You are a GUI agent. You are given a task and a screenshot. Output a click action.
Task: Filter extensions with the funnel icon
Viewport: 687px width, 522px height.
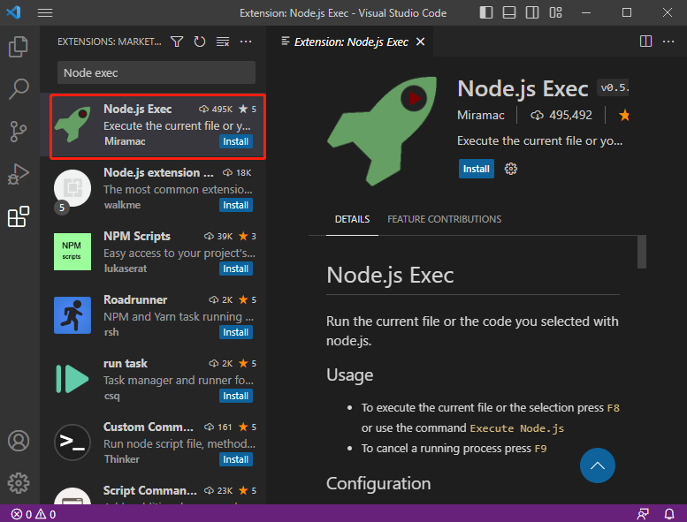(177, 42)
